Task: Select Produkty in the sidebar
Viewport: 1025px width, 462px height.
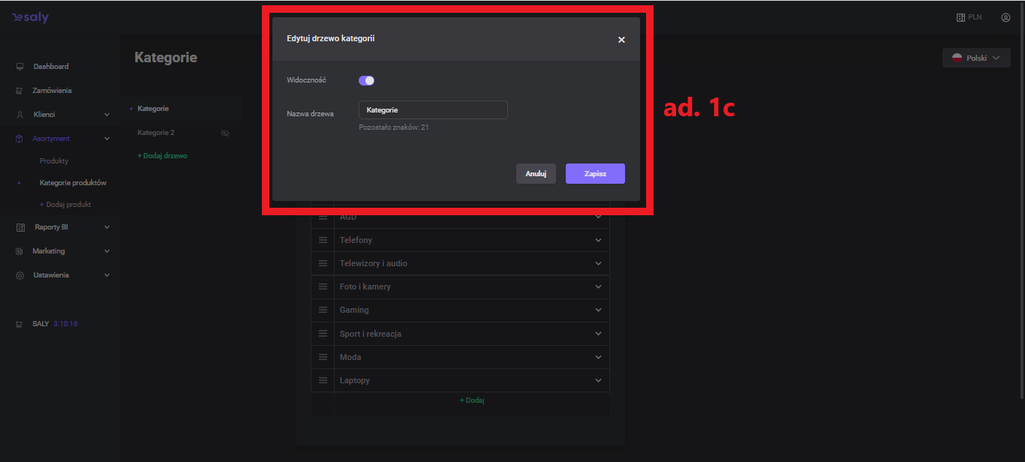Action: (54, 161)
